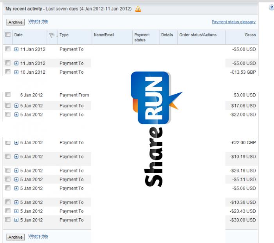Expand the -$5.11 USD transaction row
The image size is (274, 243).
point(16,180)
